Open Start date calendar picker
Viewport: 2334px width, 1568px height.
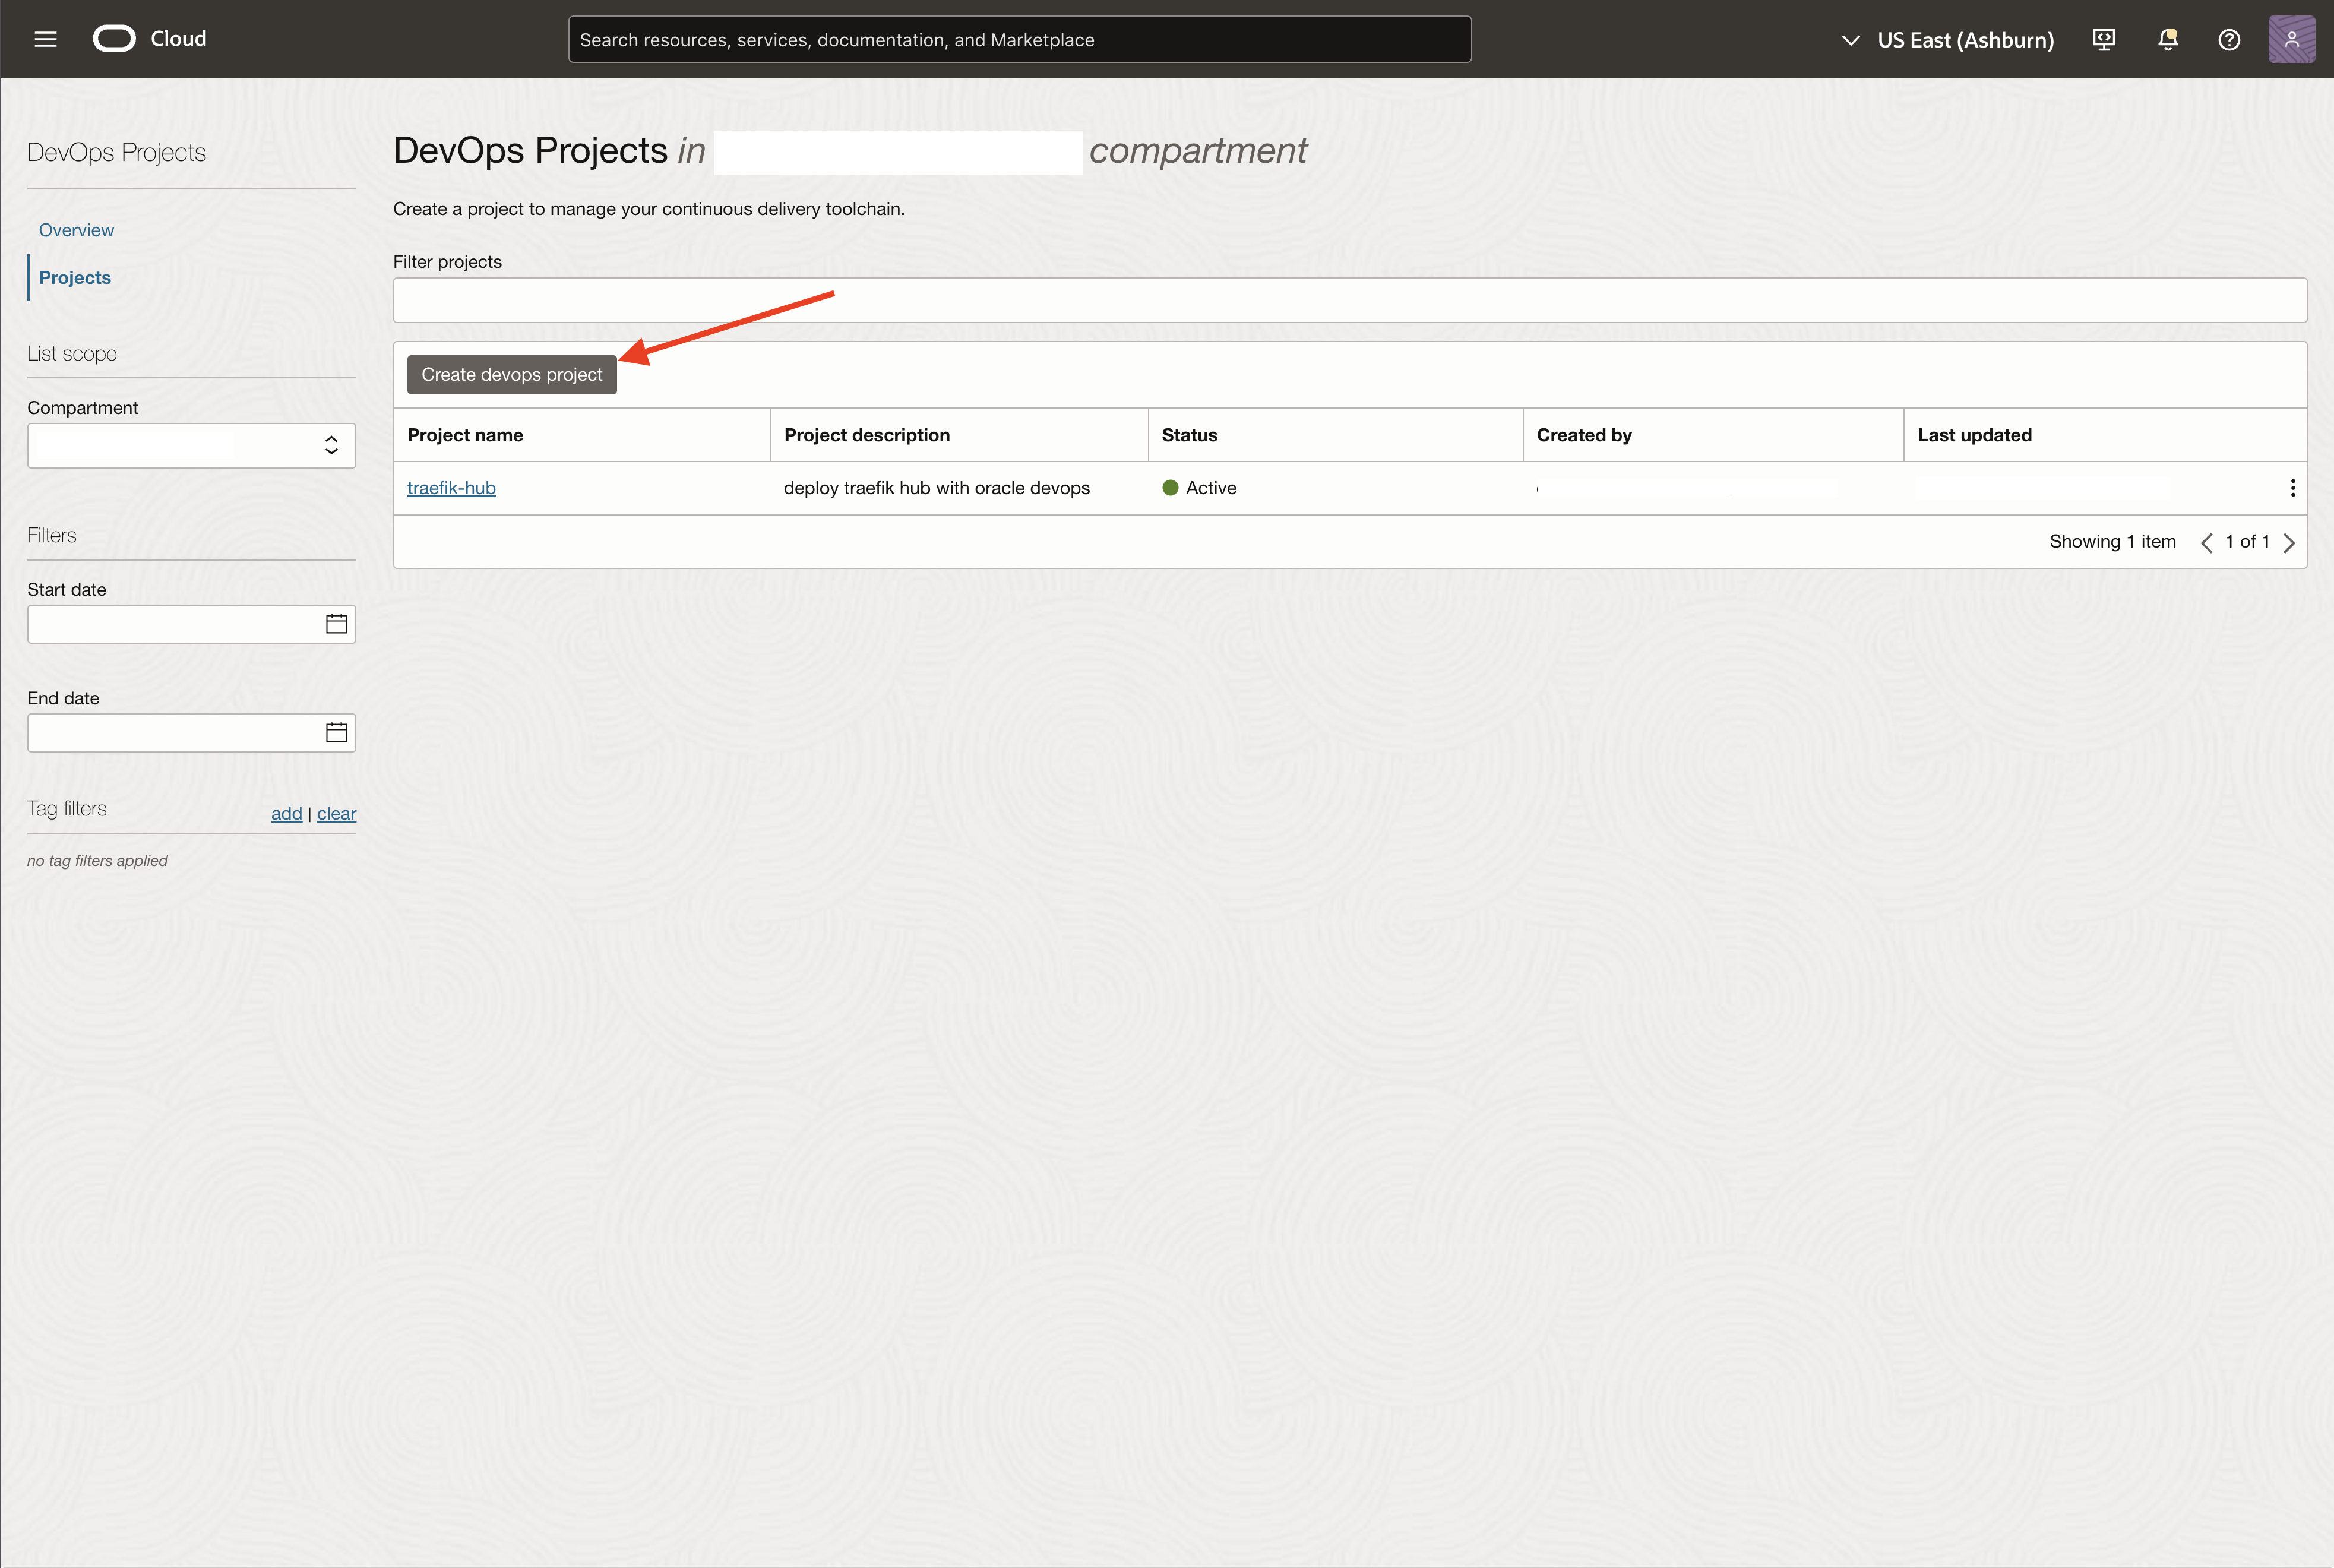[x=336, y=624]
